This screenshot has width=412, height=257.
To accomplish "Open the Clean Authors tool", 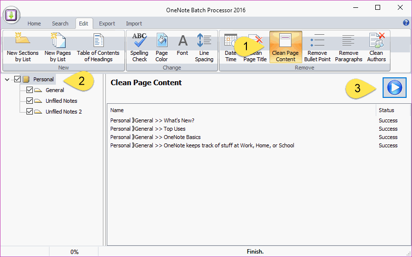I will 377,47.
